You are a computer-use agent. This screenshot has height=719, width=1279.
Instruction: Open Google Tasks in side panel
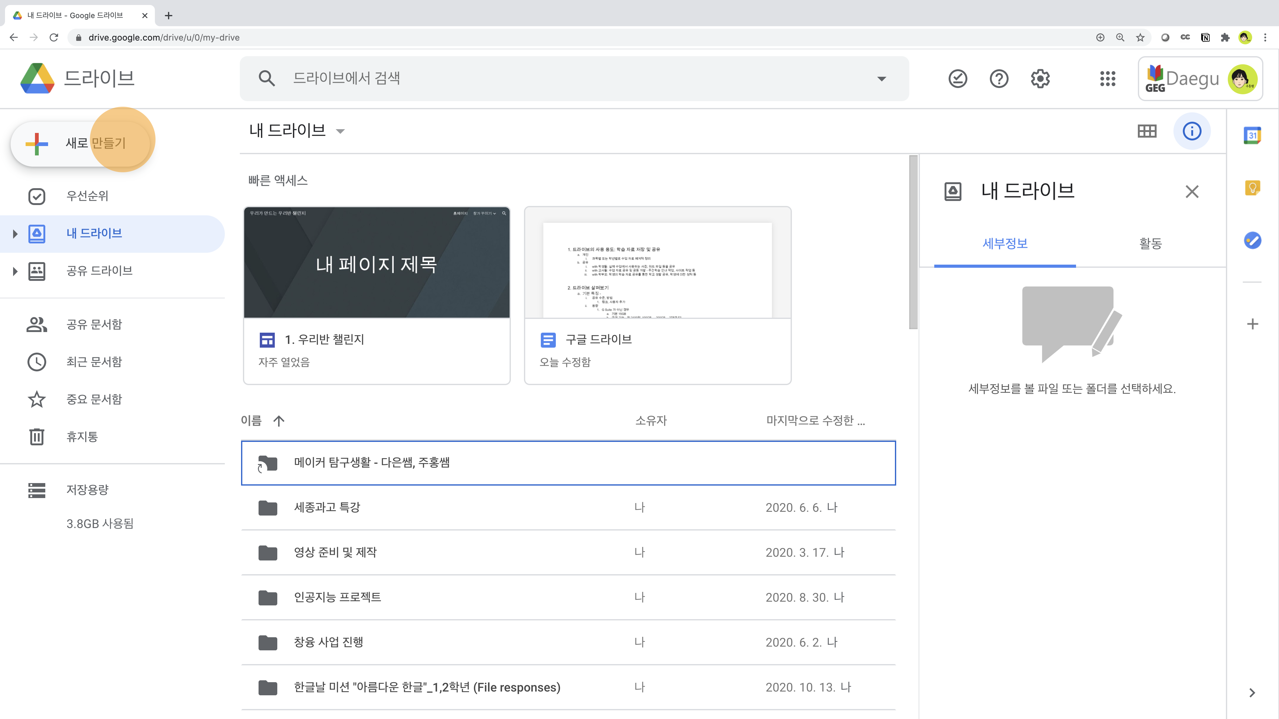pyautogui.click(x=1252, y=241)
